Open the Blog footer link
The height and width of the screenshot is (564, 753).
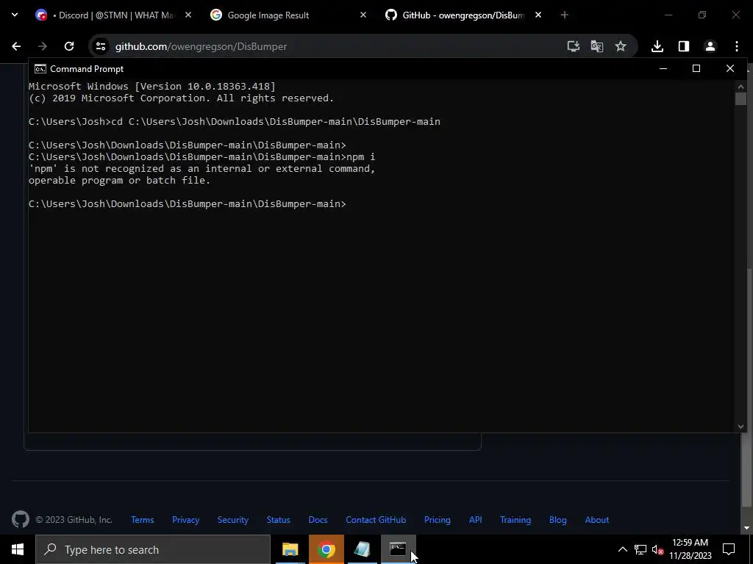tap(558, 520)
